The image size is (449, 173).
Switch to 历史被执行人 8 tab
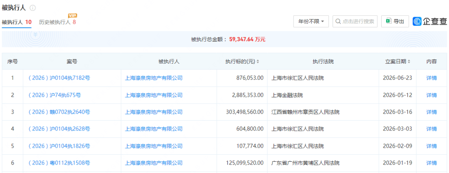(x=57, y=22)
